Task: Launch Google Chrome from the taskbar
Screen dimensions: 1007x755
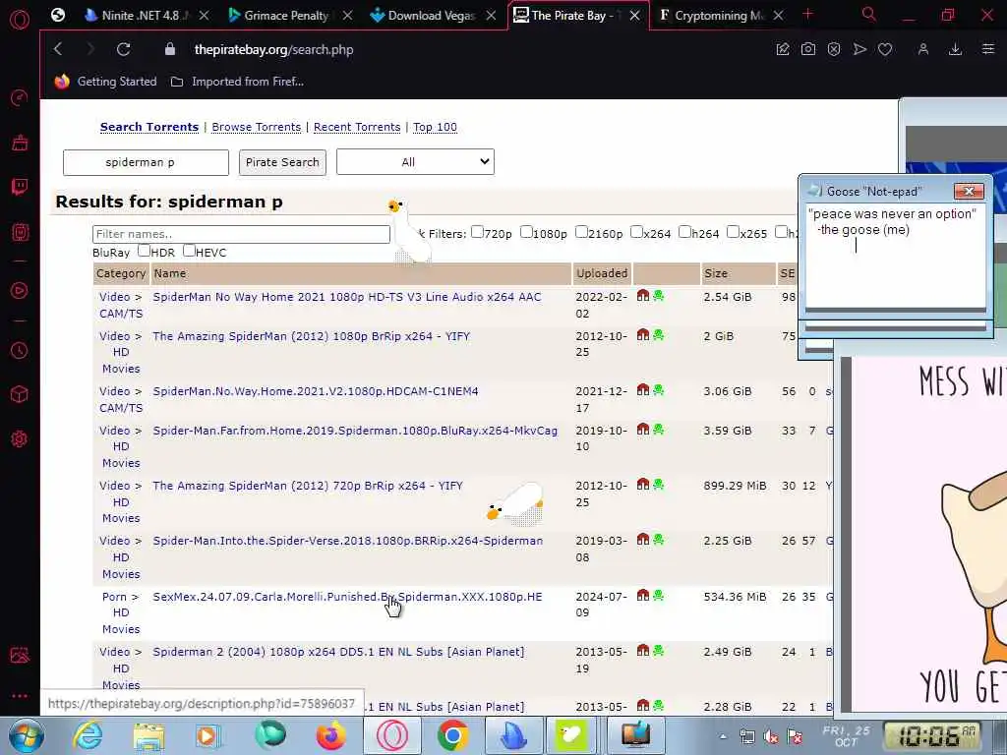Action: [x=452, y=735]
